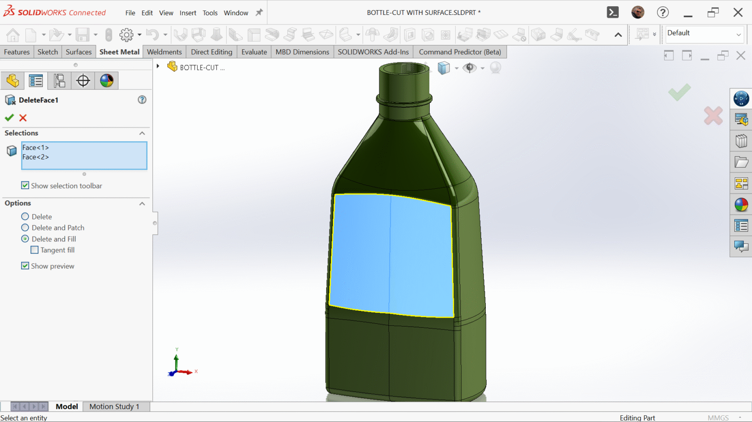Screen dimensions: 752x422
Task: Collapse the Selections section
Action: 142,133
